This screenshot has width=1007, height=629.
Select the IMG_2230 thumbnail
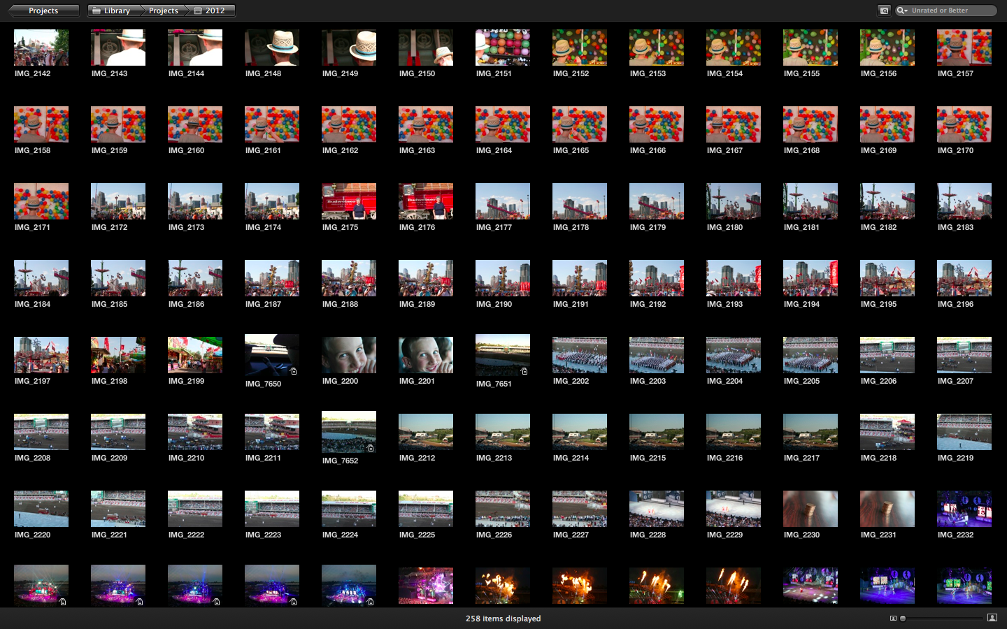tap(810, 509)
